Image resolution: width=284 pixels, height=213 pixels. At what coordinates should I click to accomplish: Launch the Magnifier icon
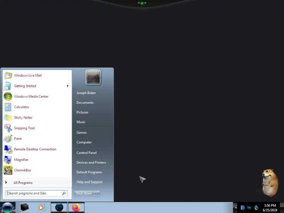coord(8,159)
